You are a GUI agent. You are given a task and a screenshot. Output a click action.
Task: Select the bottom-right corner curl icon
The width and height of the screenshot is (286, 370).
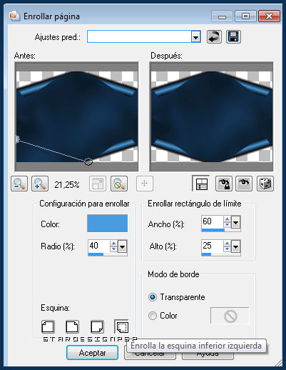(x=97, y=326)
